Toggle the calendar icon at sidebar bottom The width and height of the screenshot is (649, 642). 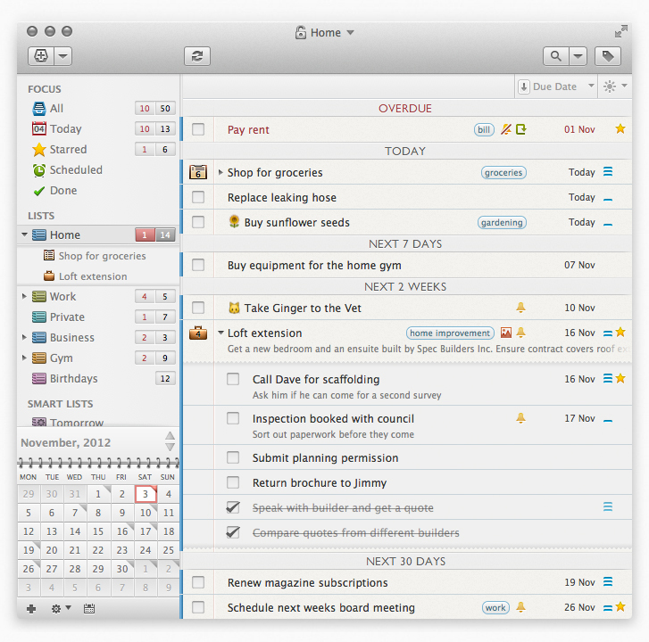tap(89, 608)
